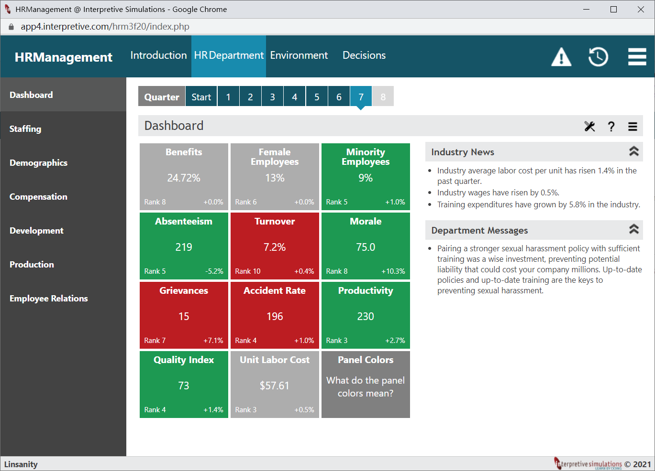This screenshot has height=471, width=655.
Task: Open the Dashboard panel list menu icon
Action: pyautogui.click(x=633, y=126)
